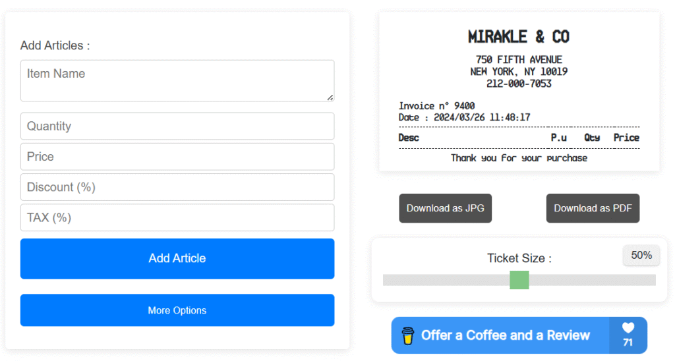Click the green Ticket Size slider handle
The height and width of the screenshot is (361, 675).
[519, 280]
